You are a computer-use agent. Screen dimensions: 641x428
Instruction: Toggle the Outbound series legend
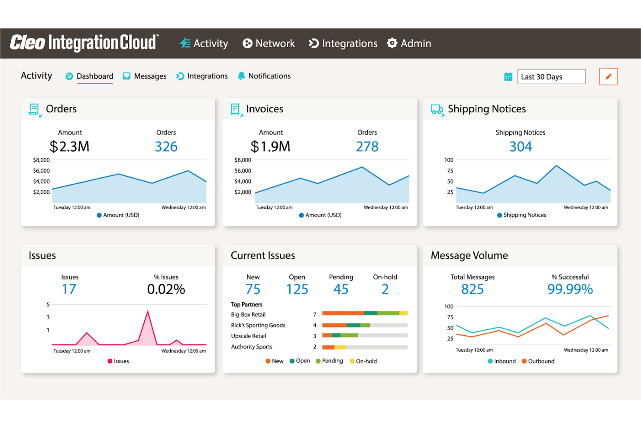click(538, 361)
